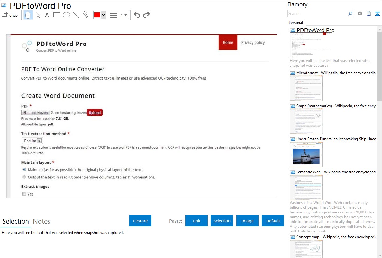The image size is (382, 258).
Task: Open the Regular extraction method dropdown
Action: point(33,141)
